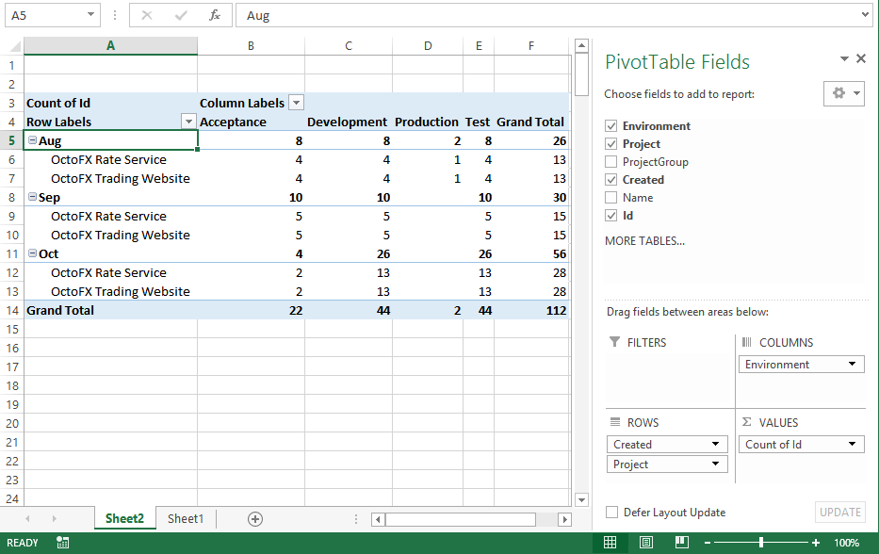Viewport: 879px width, 554px height.
Task: Click vertical scrollbar down arrow
Action: point(582,499)
